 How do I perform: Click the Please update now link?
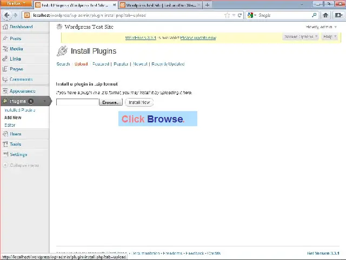(x=198, y=38)
